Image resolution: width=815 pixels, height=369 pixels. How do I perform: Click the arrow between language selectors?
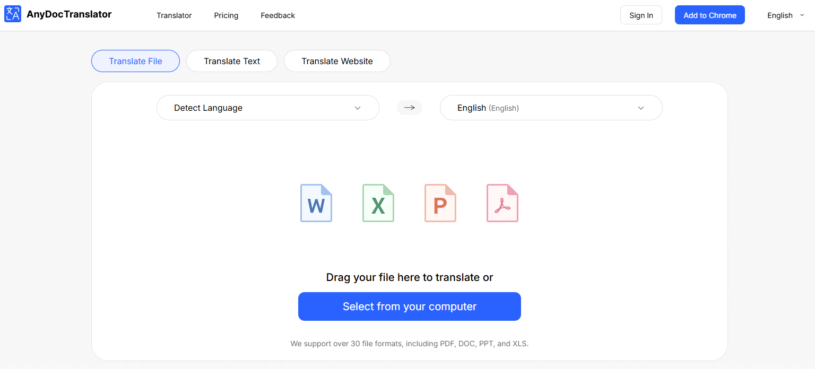pos(409,108)
